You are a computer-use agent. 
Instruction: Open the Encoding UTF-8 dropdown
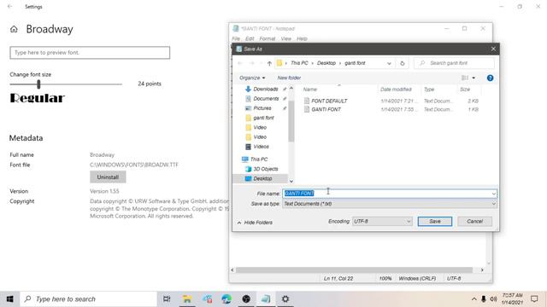(x=382, y=222)
